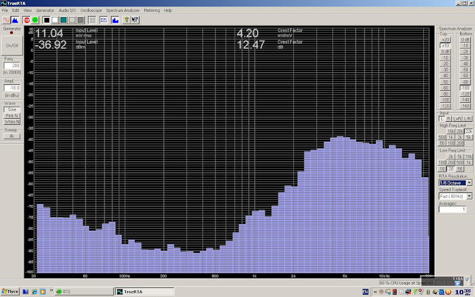Click the bar graph mode toolbar icon
475x297 pixels.
[115, 20]
